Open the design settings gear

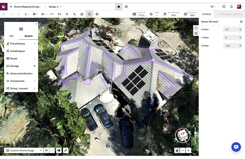[x=97, y=14]
